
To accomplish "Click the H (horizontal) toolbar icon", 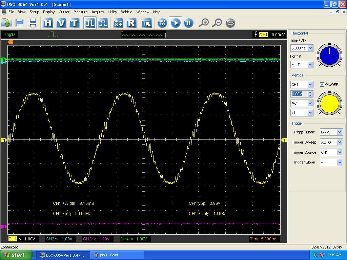I will (x=48, y=23).
